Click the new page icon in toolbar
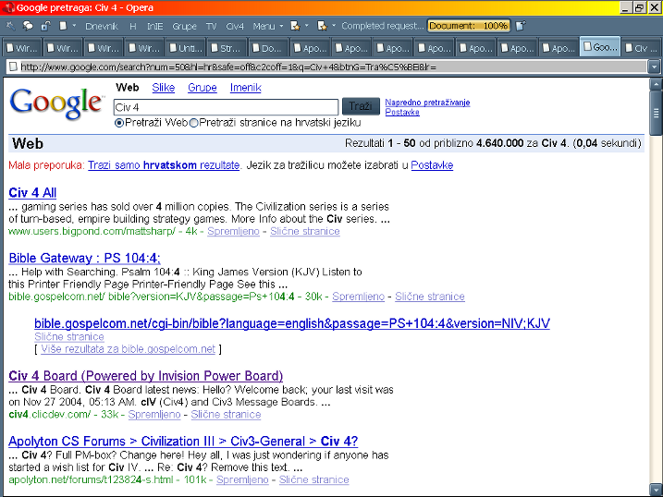663x497 pixels. (x=62, y=26)
